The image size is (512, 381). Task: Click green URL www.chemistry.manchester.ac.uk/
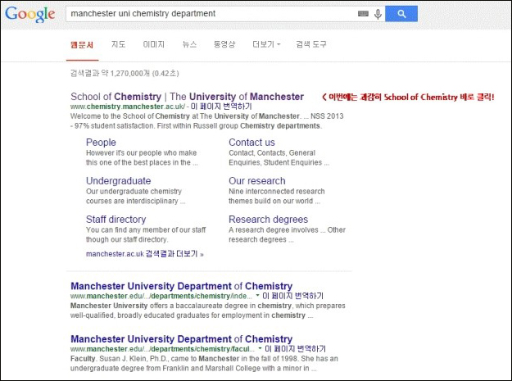pos(128,107)
